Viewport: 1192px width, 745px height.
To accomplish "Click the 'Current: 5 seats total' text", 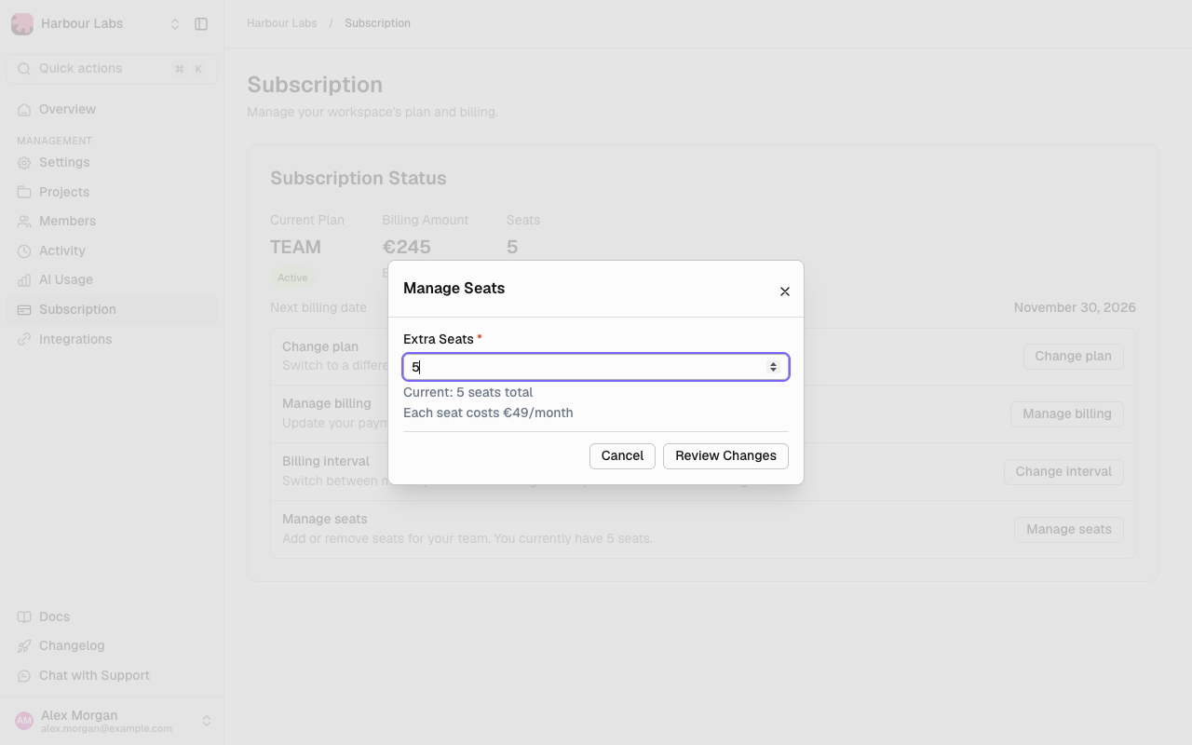I will 468,393.
